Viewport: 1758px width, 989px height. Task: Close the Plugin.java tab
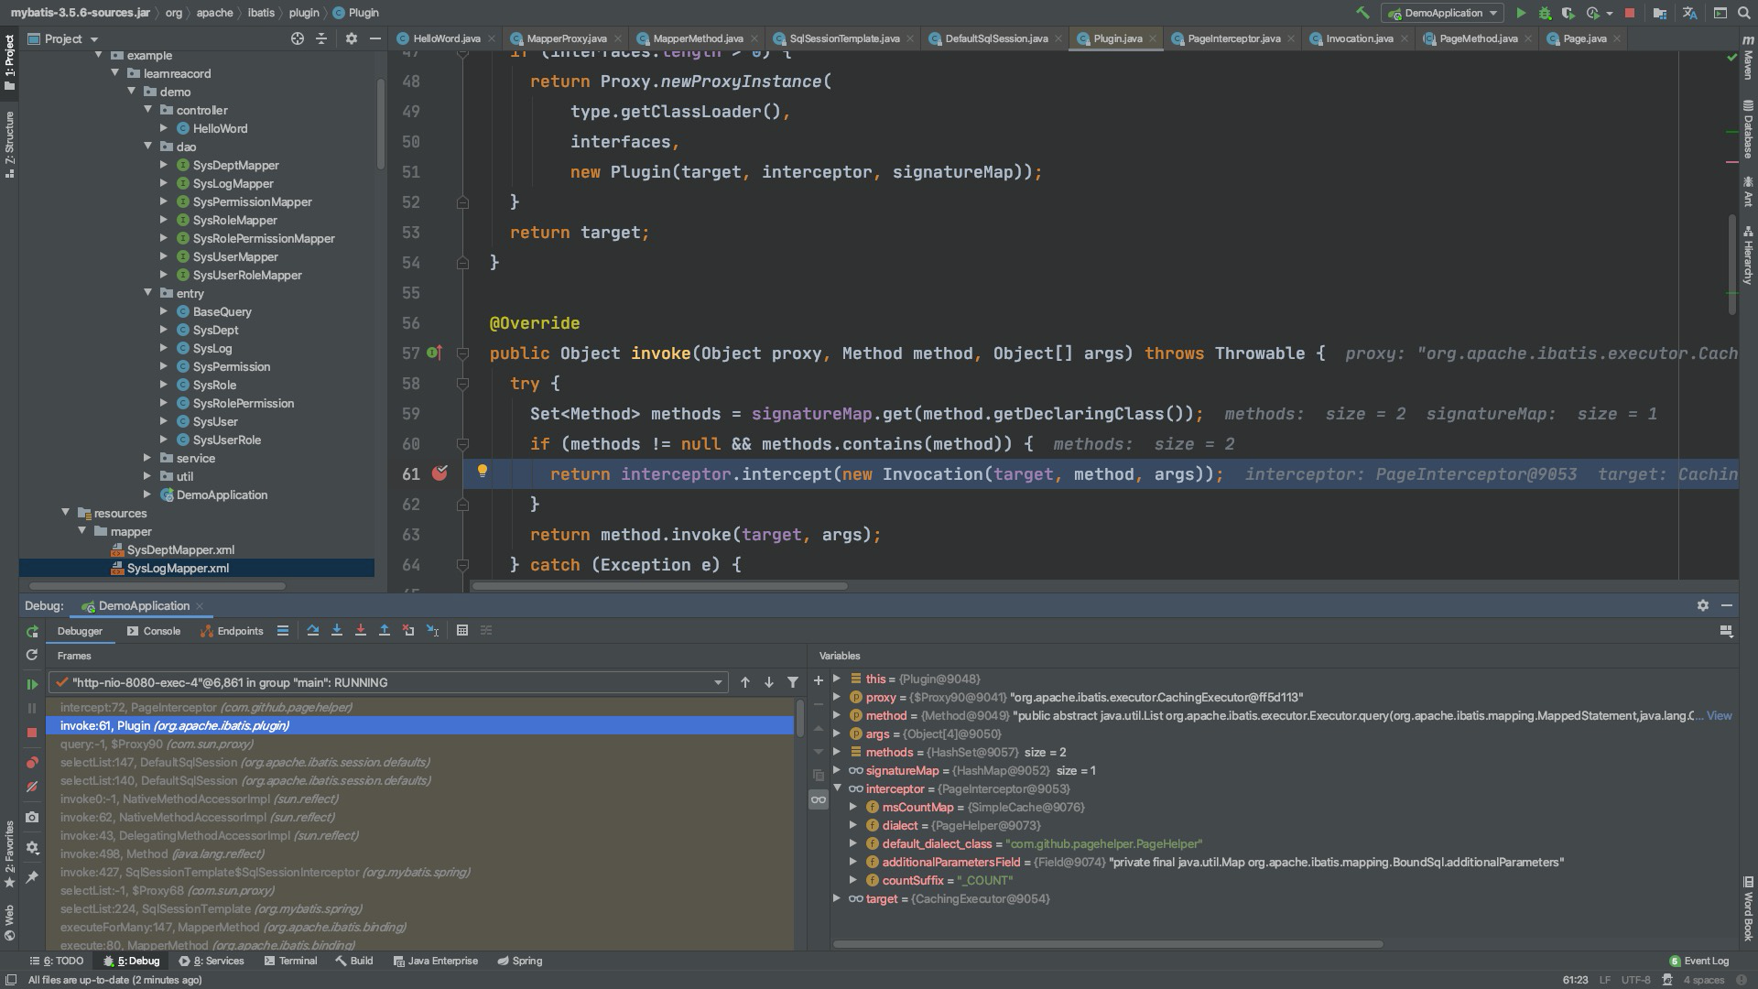click(1152, 38)
